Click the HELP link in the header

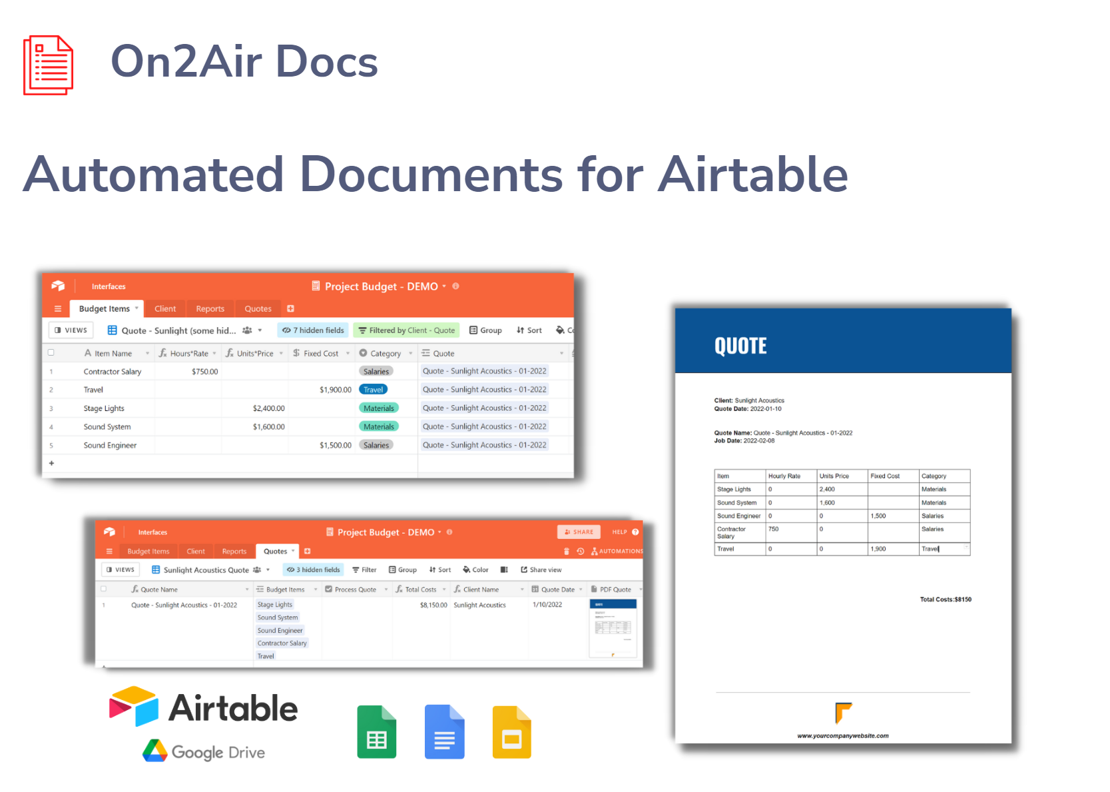(x=618, y=532)
